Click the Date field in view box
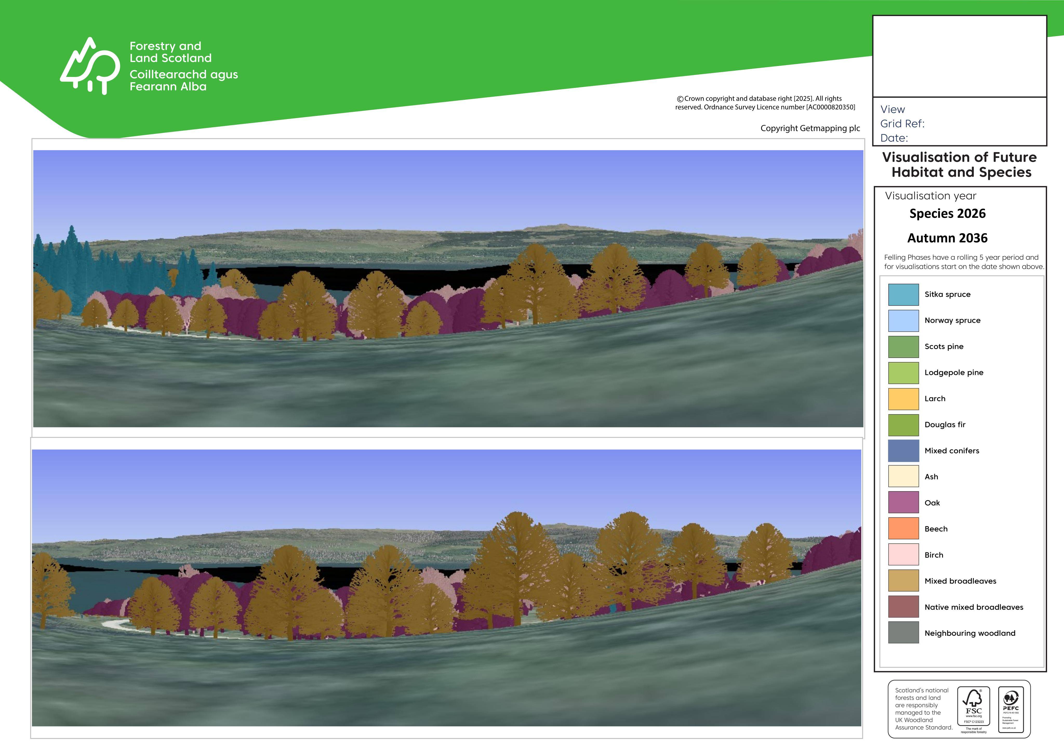This screenshot has height=753, width=1064. [894, 138]
